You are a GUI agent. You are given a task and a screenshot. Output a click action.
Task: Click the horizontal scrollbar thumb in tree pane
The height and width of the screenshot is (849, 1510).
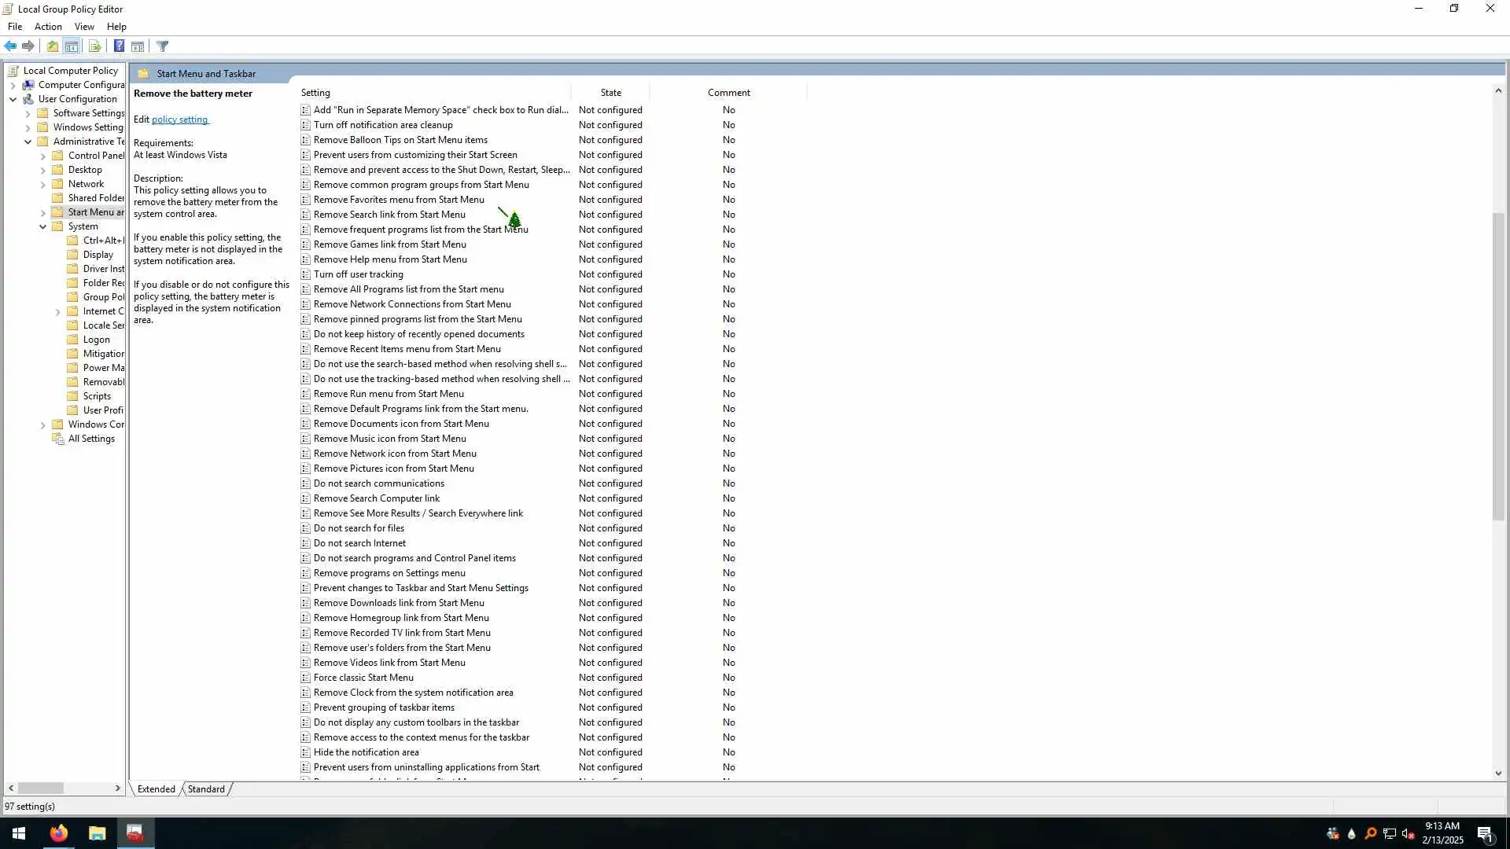[40, 788]
